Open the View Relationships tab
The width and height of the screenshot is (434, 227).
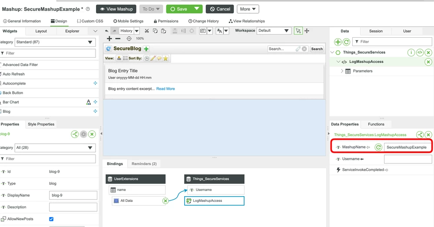pyautogui.click(x=247, y=21)
